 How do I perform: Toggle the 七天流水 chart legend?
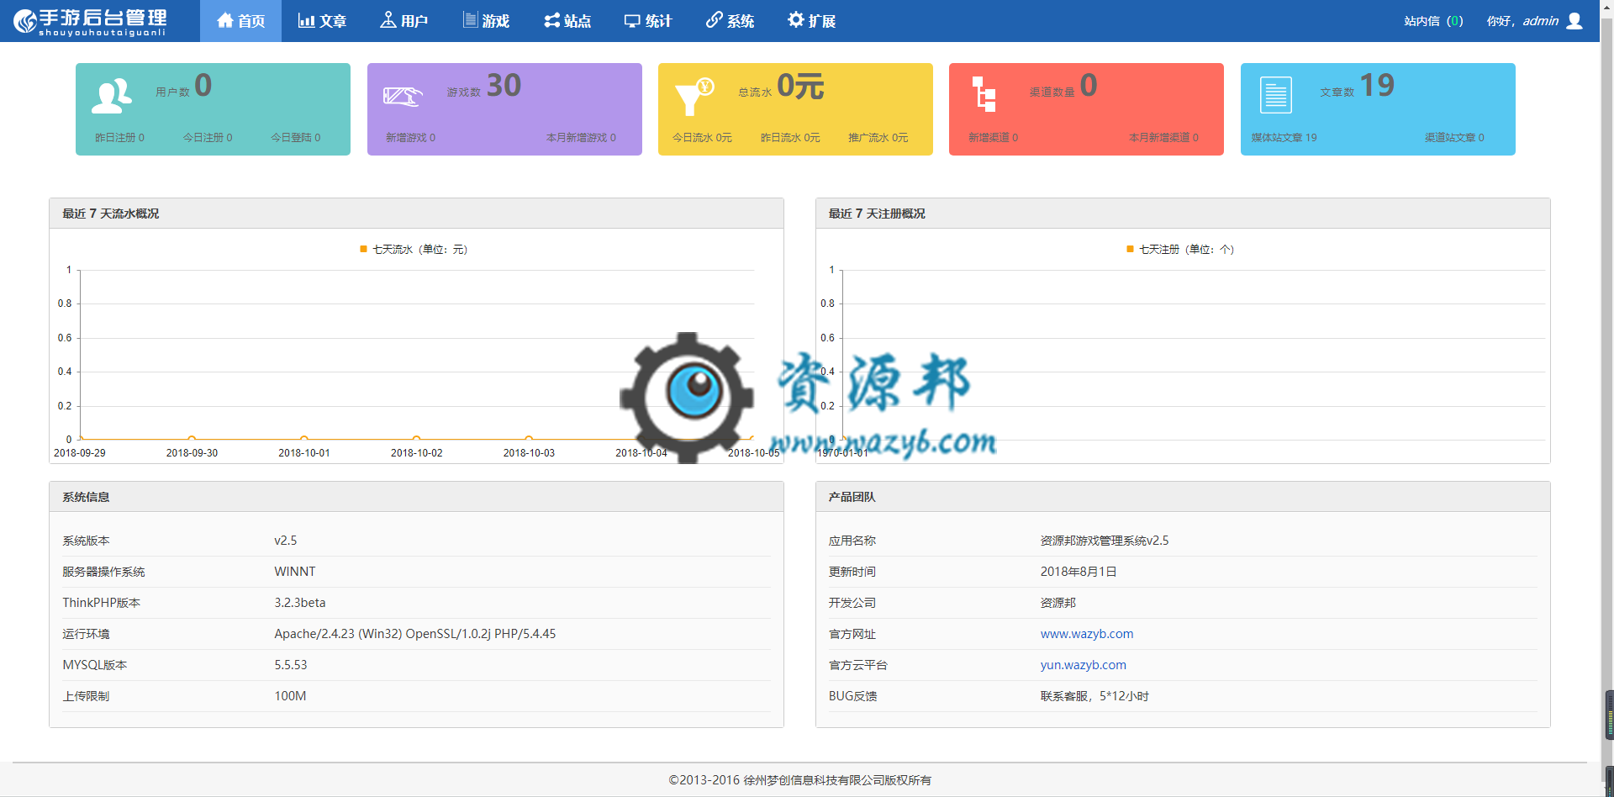tap(414, 249)
